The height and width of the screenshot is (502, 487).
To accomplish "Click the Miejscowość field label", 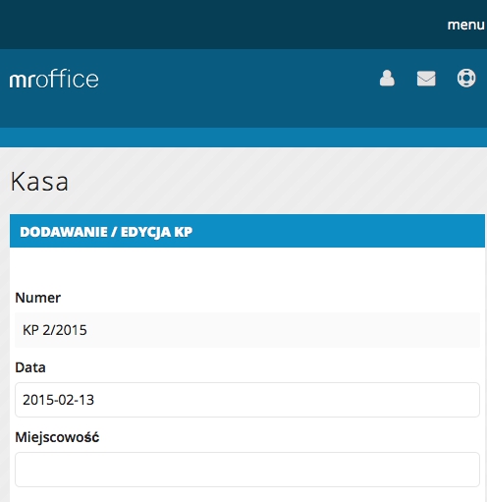I will [57, 437].
